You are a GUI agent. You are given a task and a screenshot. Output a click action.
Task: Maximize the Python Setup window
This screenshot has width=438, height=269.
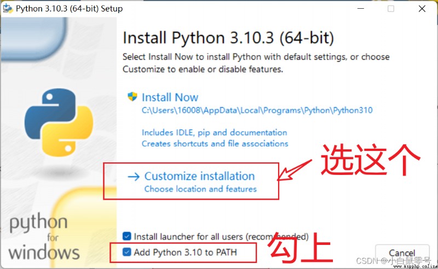pos(391,9)
